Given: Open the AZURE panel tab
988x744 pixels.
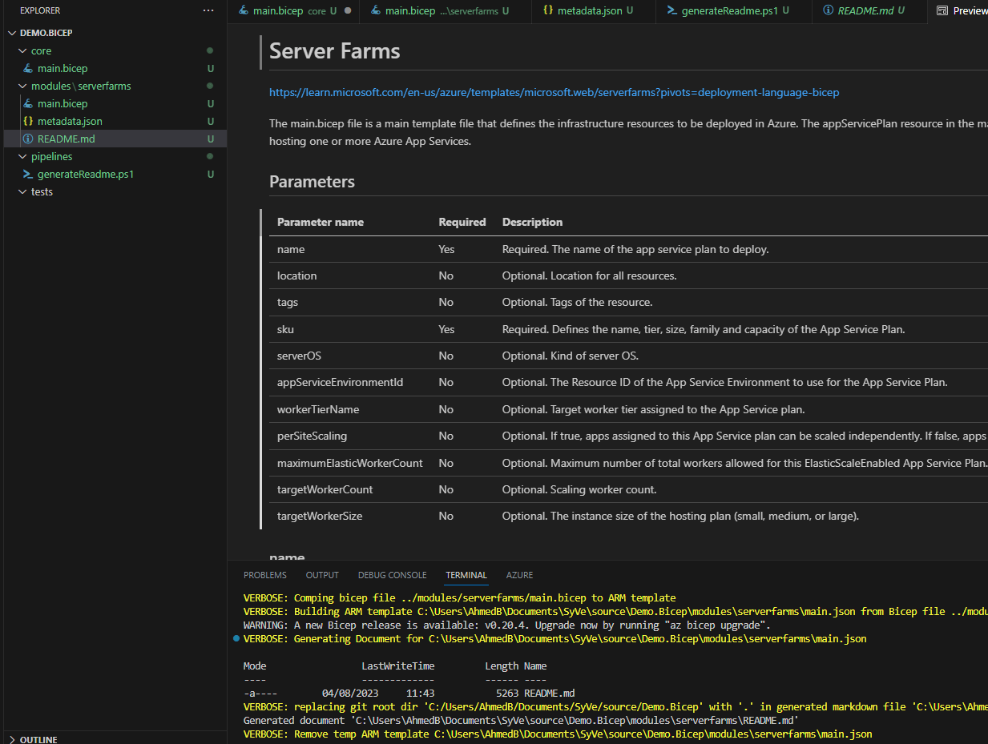Looking at the screenshot, I should pyautogui.click(x=519, y=575).
